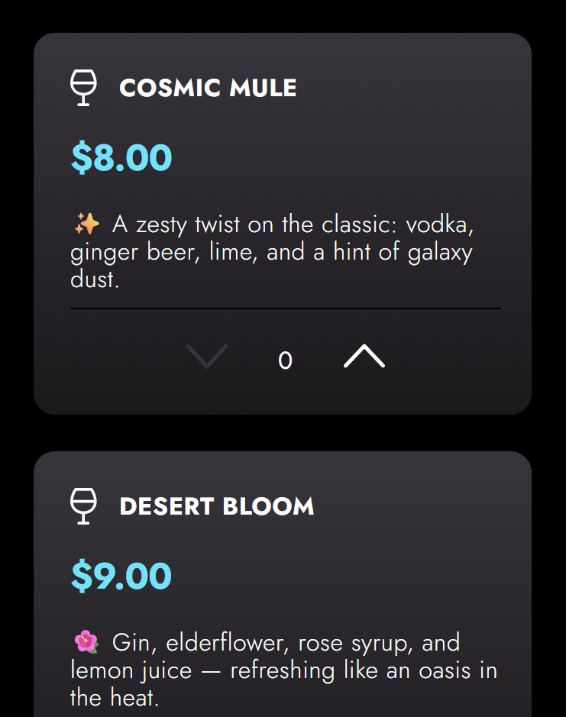Select the DESERT BLOOM drink title

(x=217, y=506)
